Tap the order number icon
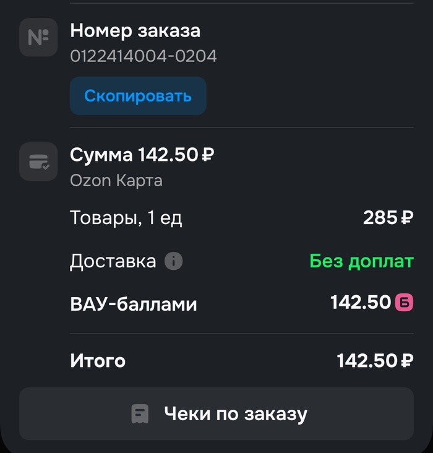Image resolution: width=433 pixels, height=453 pixels. [38, 38]
